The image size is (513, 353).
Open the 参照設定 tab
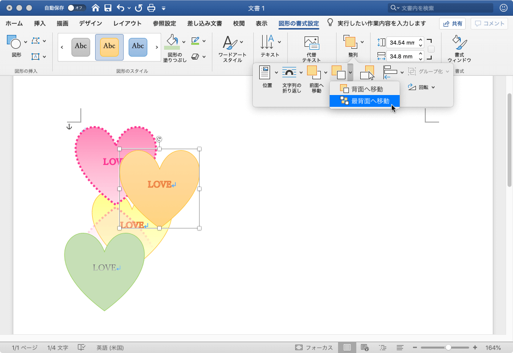(x=165, y=24)
